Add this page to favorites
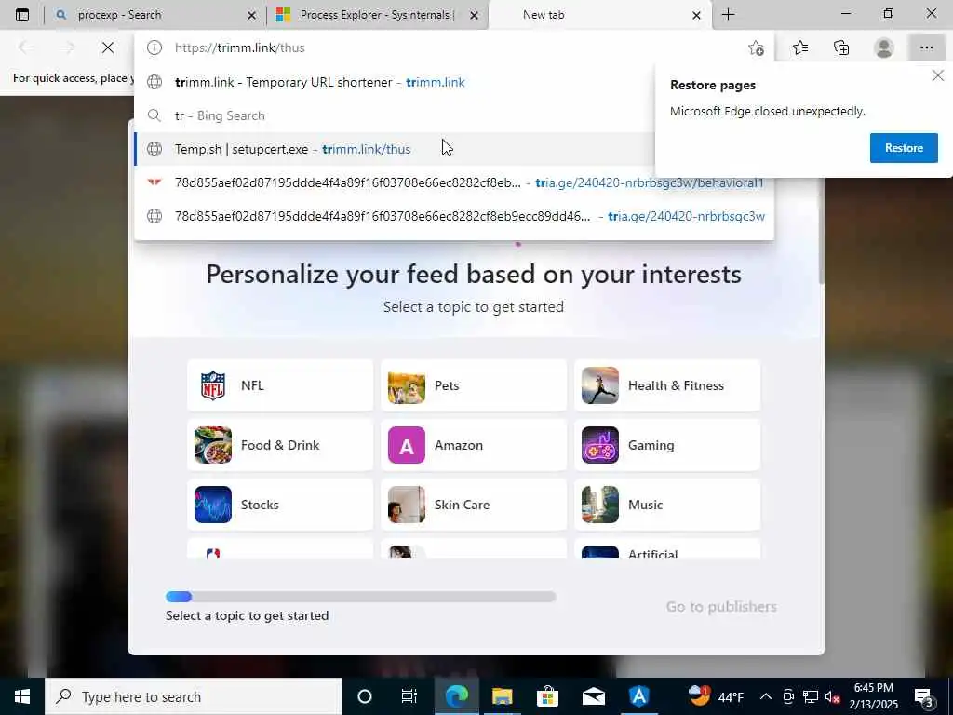Image resolution: width=953 pixels, height=715 pixels. (756, 48)
